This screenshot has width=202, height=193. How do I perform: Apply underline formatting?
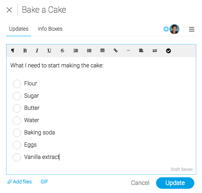[49, 51]
